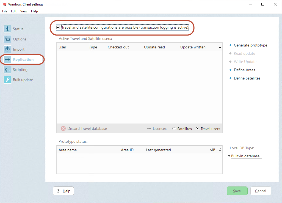Click the red X Discard Travel database icon

click(63, 128)
